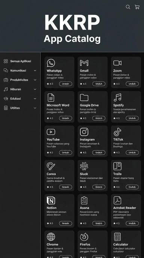The height and width of the screenshot is (258, 144).
Task: Select Semua Aplikasi in sidebar
Action: point(21,61)
